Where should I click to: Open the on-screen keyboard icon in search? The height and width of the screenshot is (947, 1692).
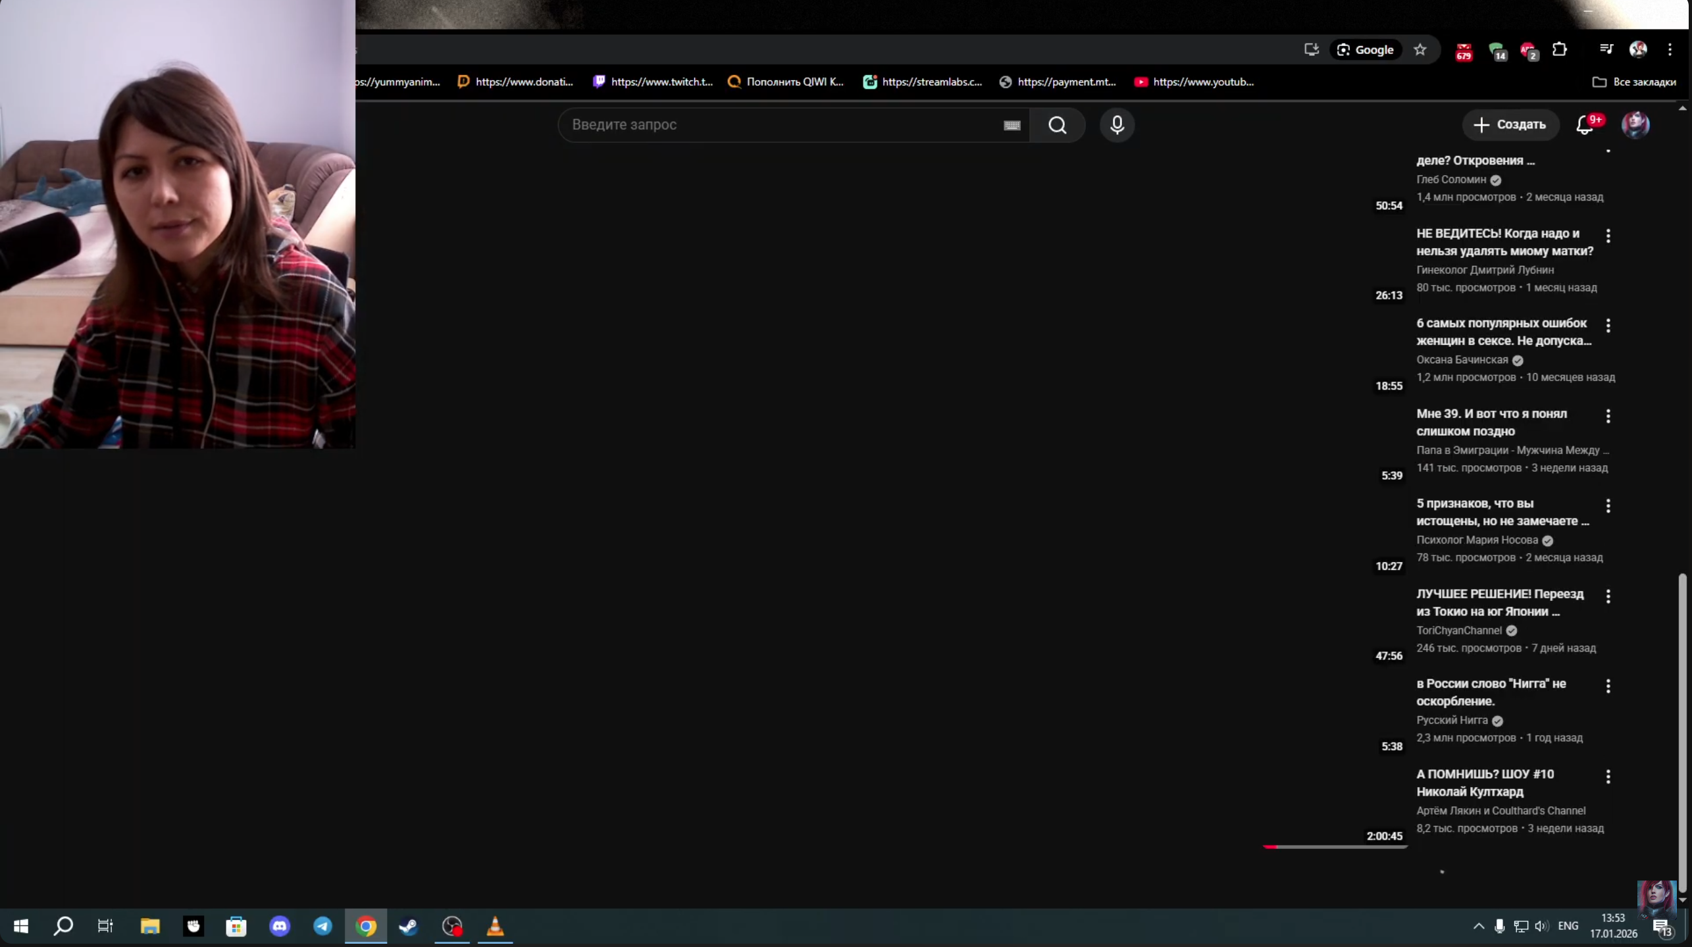coord(1012,125)
